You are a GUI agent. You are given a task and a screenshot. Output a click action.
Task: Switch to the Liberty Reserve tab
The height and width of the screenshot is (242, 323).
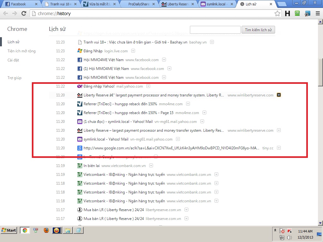coord(178,4)
